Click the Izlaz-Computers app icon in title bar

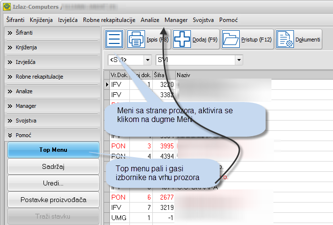pyautogui.click(x=6, y=7)
